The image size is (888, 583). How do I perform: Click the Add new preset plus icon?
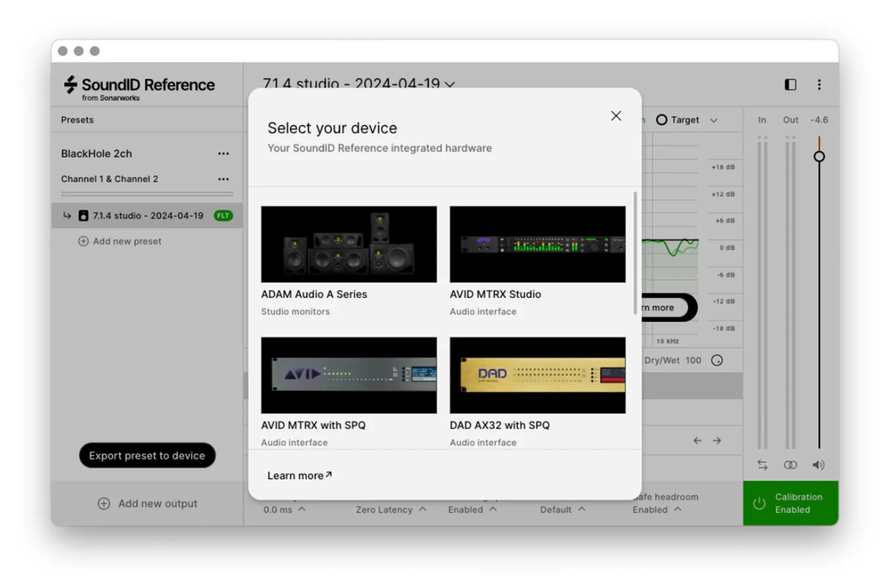click(83, 241)
